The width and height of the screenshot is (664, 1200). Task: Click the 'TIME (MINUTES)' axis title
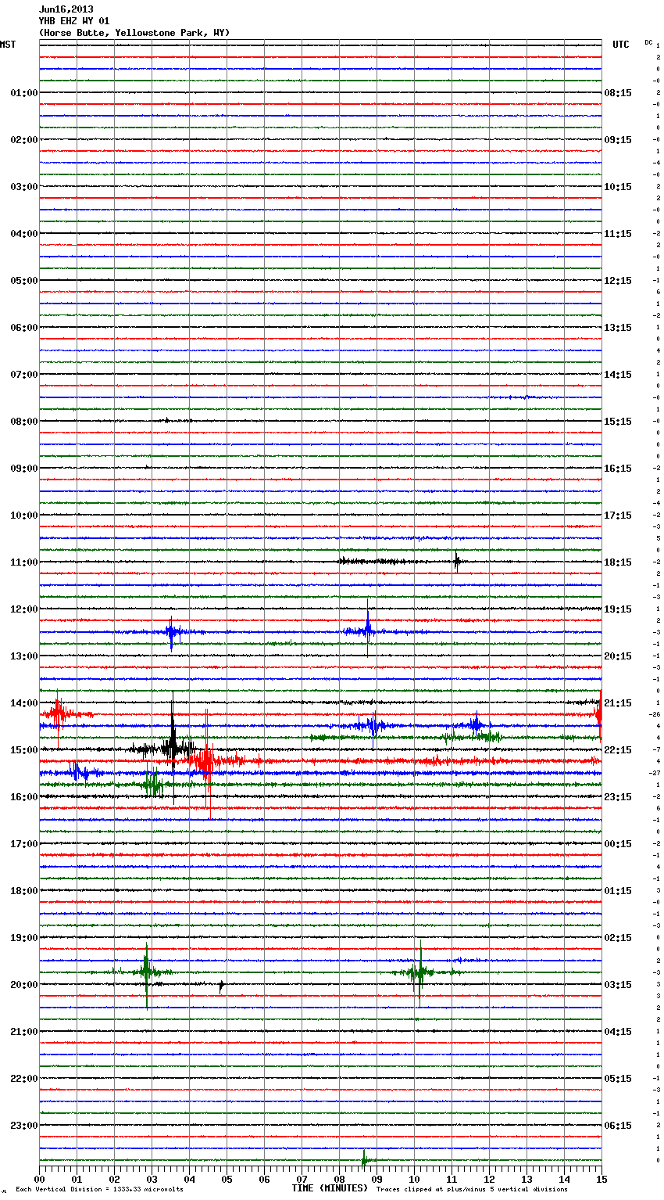tap(330, 1188)
